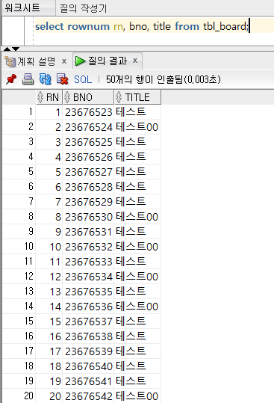This screenshot has width=274, height=403.
Task: Click the 계획 설명 tab icon
Action: click(10, 61)
